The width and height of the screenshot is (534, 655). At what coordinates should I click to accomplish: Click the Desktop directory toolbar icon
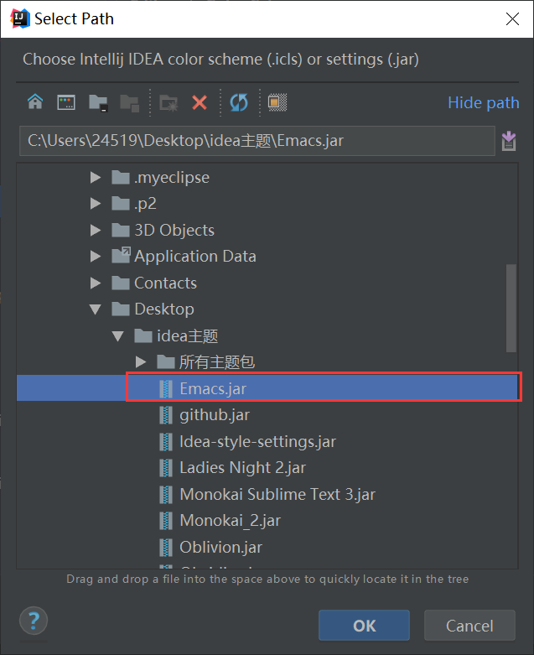pyautogui.click(x=66, y=102)
